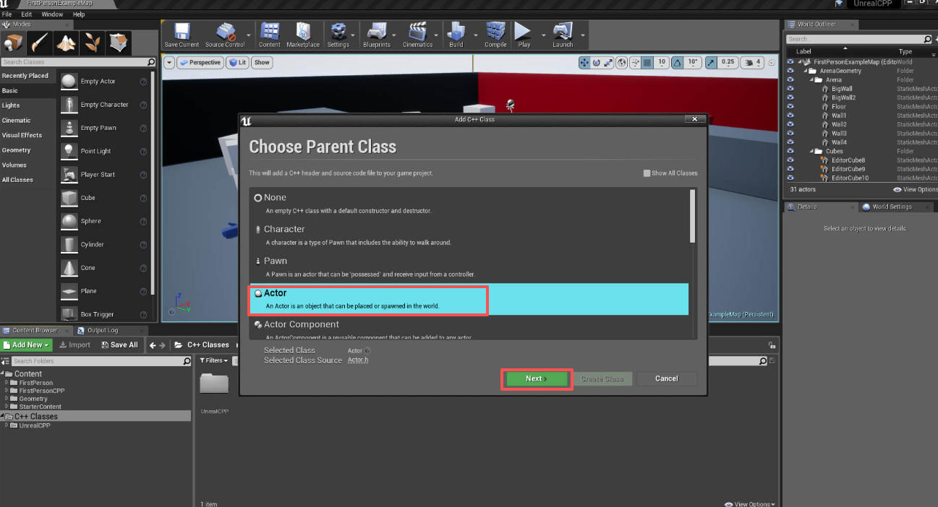938x507 pixels.
Task: Select the Foliage mode icon
Action: click(x=93, y=43)
